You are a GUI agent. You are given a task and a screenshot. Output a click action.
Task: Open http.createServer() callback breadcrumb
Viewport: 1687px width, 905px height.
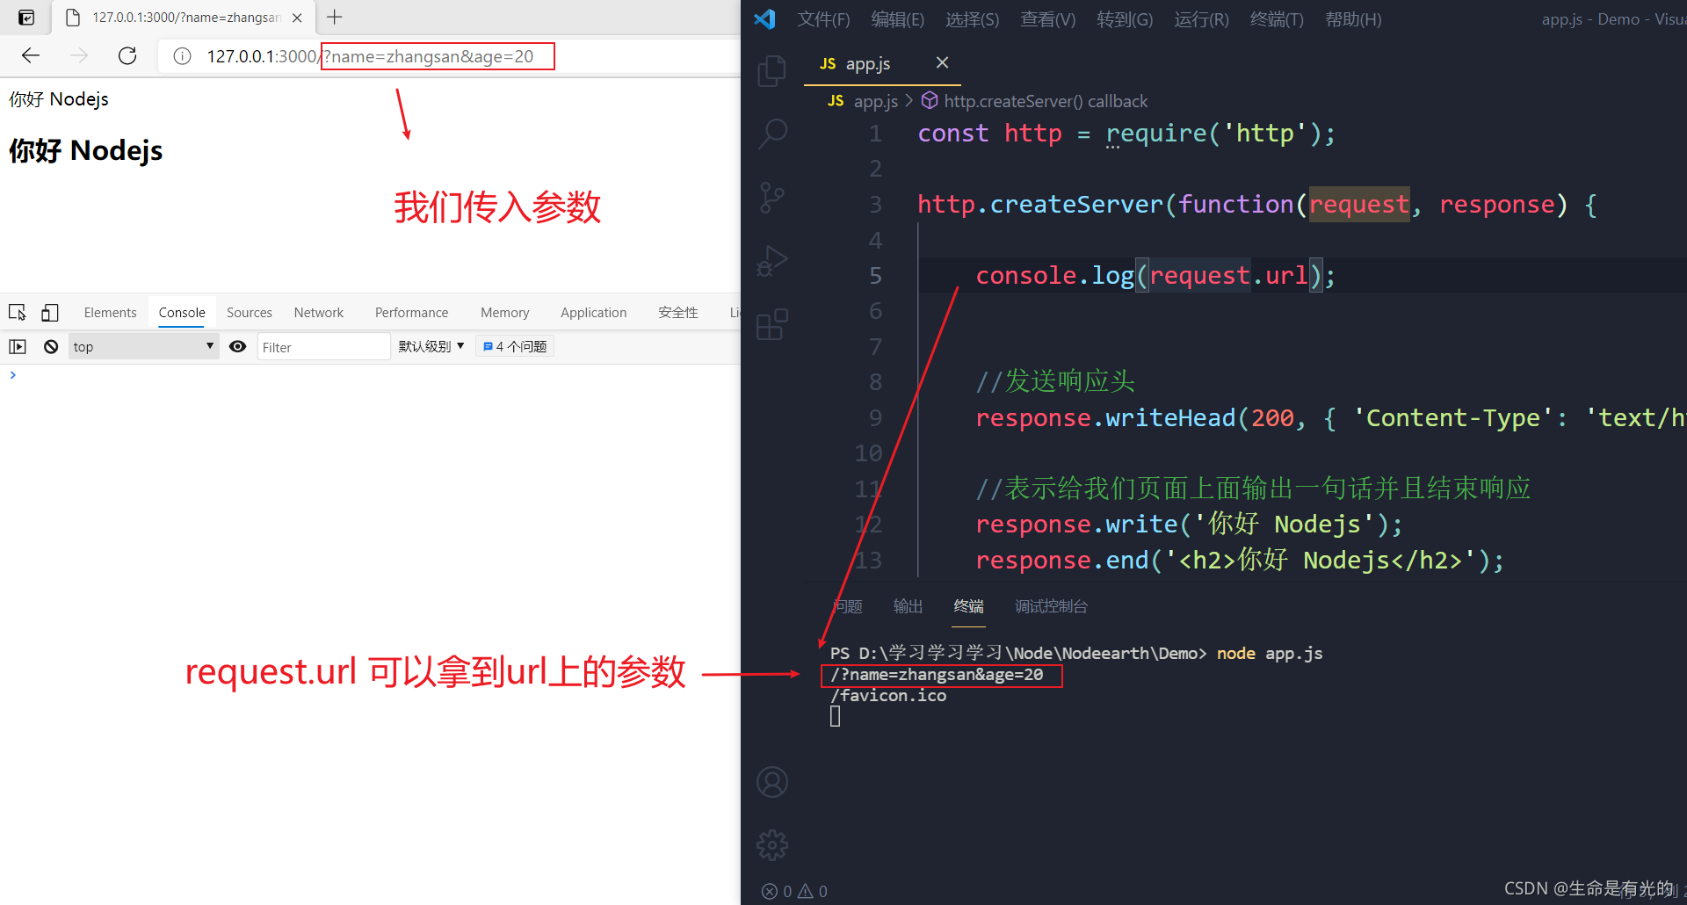click(1034, 101)
